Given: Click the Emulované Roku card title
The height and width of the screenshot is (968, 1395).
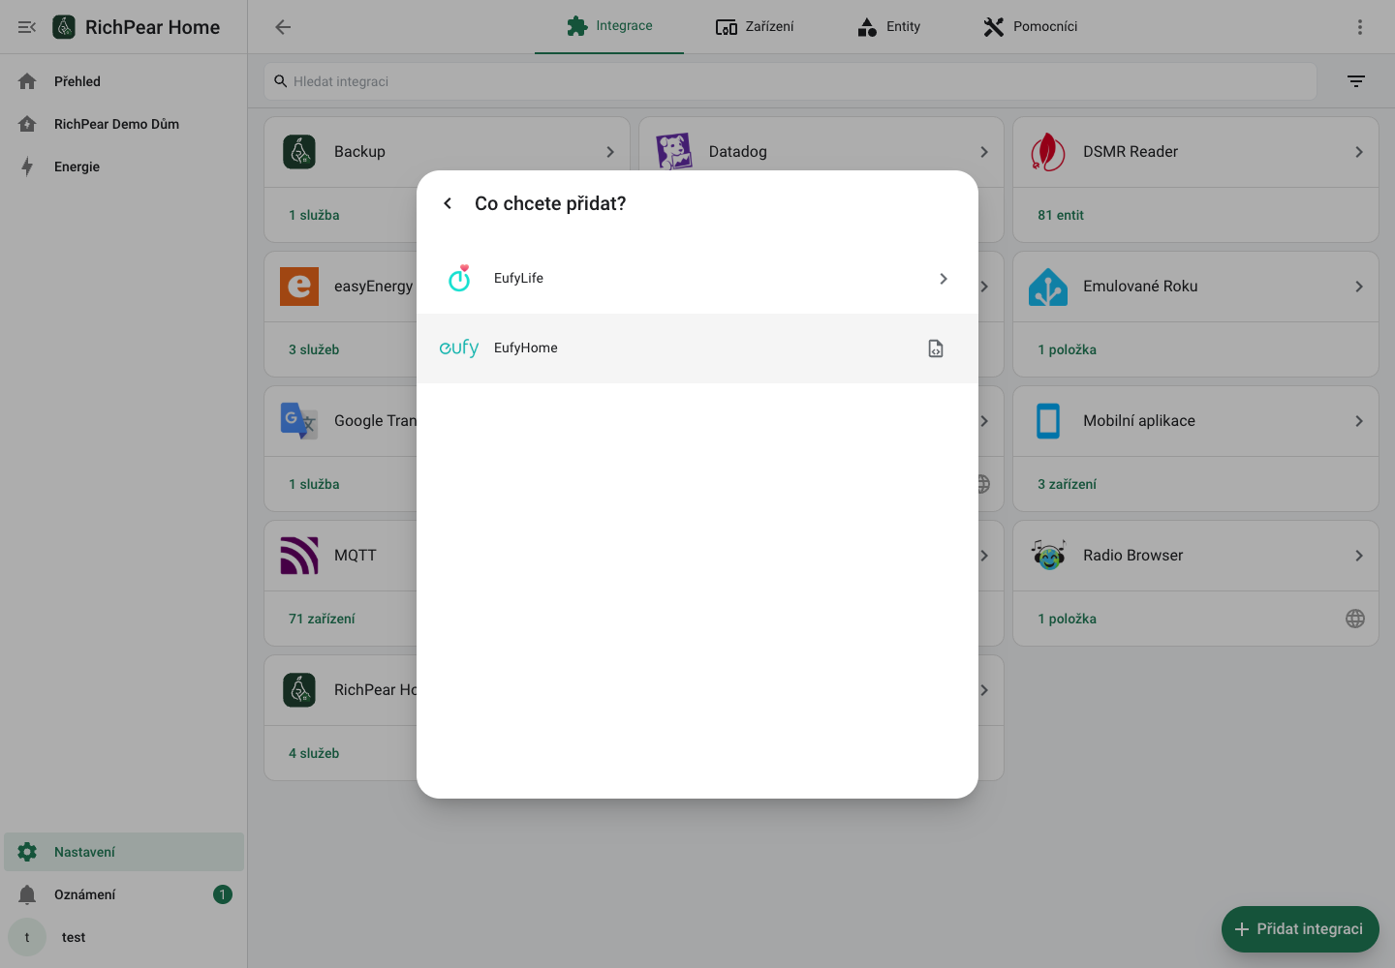Looking at the screenshot, I should [x=1140, y=287].
